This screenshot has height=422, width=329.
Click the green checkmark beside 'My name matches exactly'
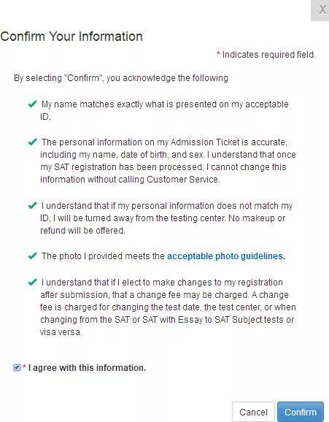point(33,104)
